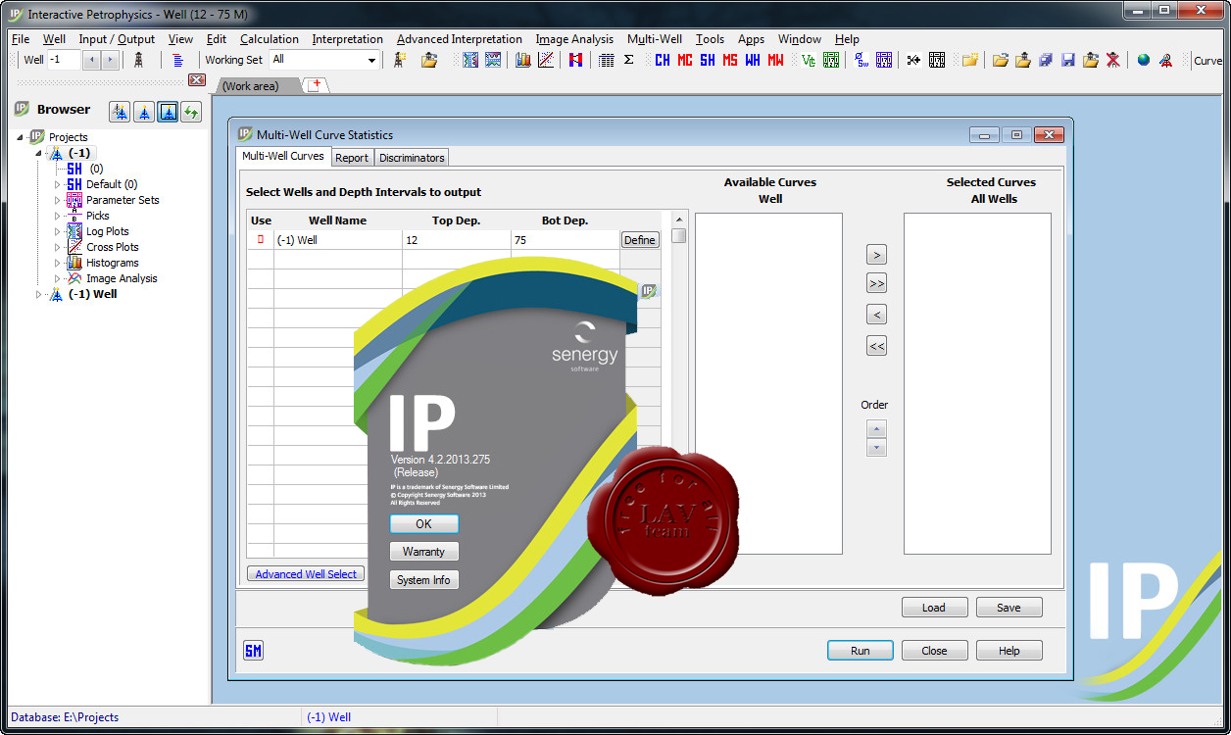
Task: Click the System Info button
Action: (x=423, y=580)
